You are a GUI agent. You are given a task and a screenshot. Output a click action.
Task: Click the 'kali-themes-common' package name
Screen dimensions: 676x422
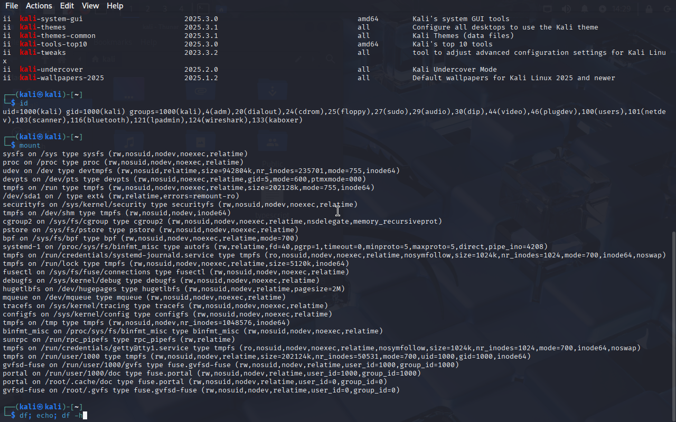click(58, 36)
